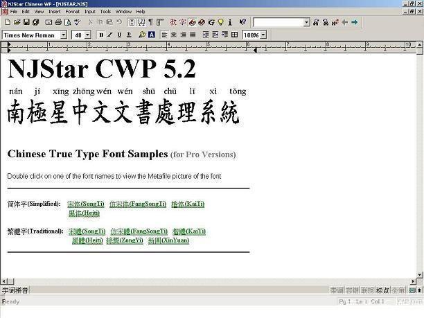Click the G icon in the toolbar
Viewport: 424px width, 318px height.
point(211,22)
